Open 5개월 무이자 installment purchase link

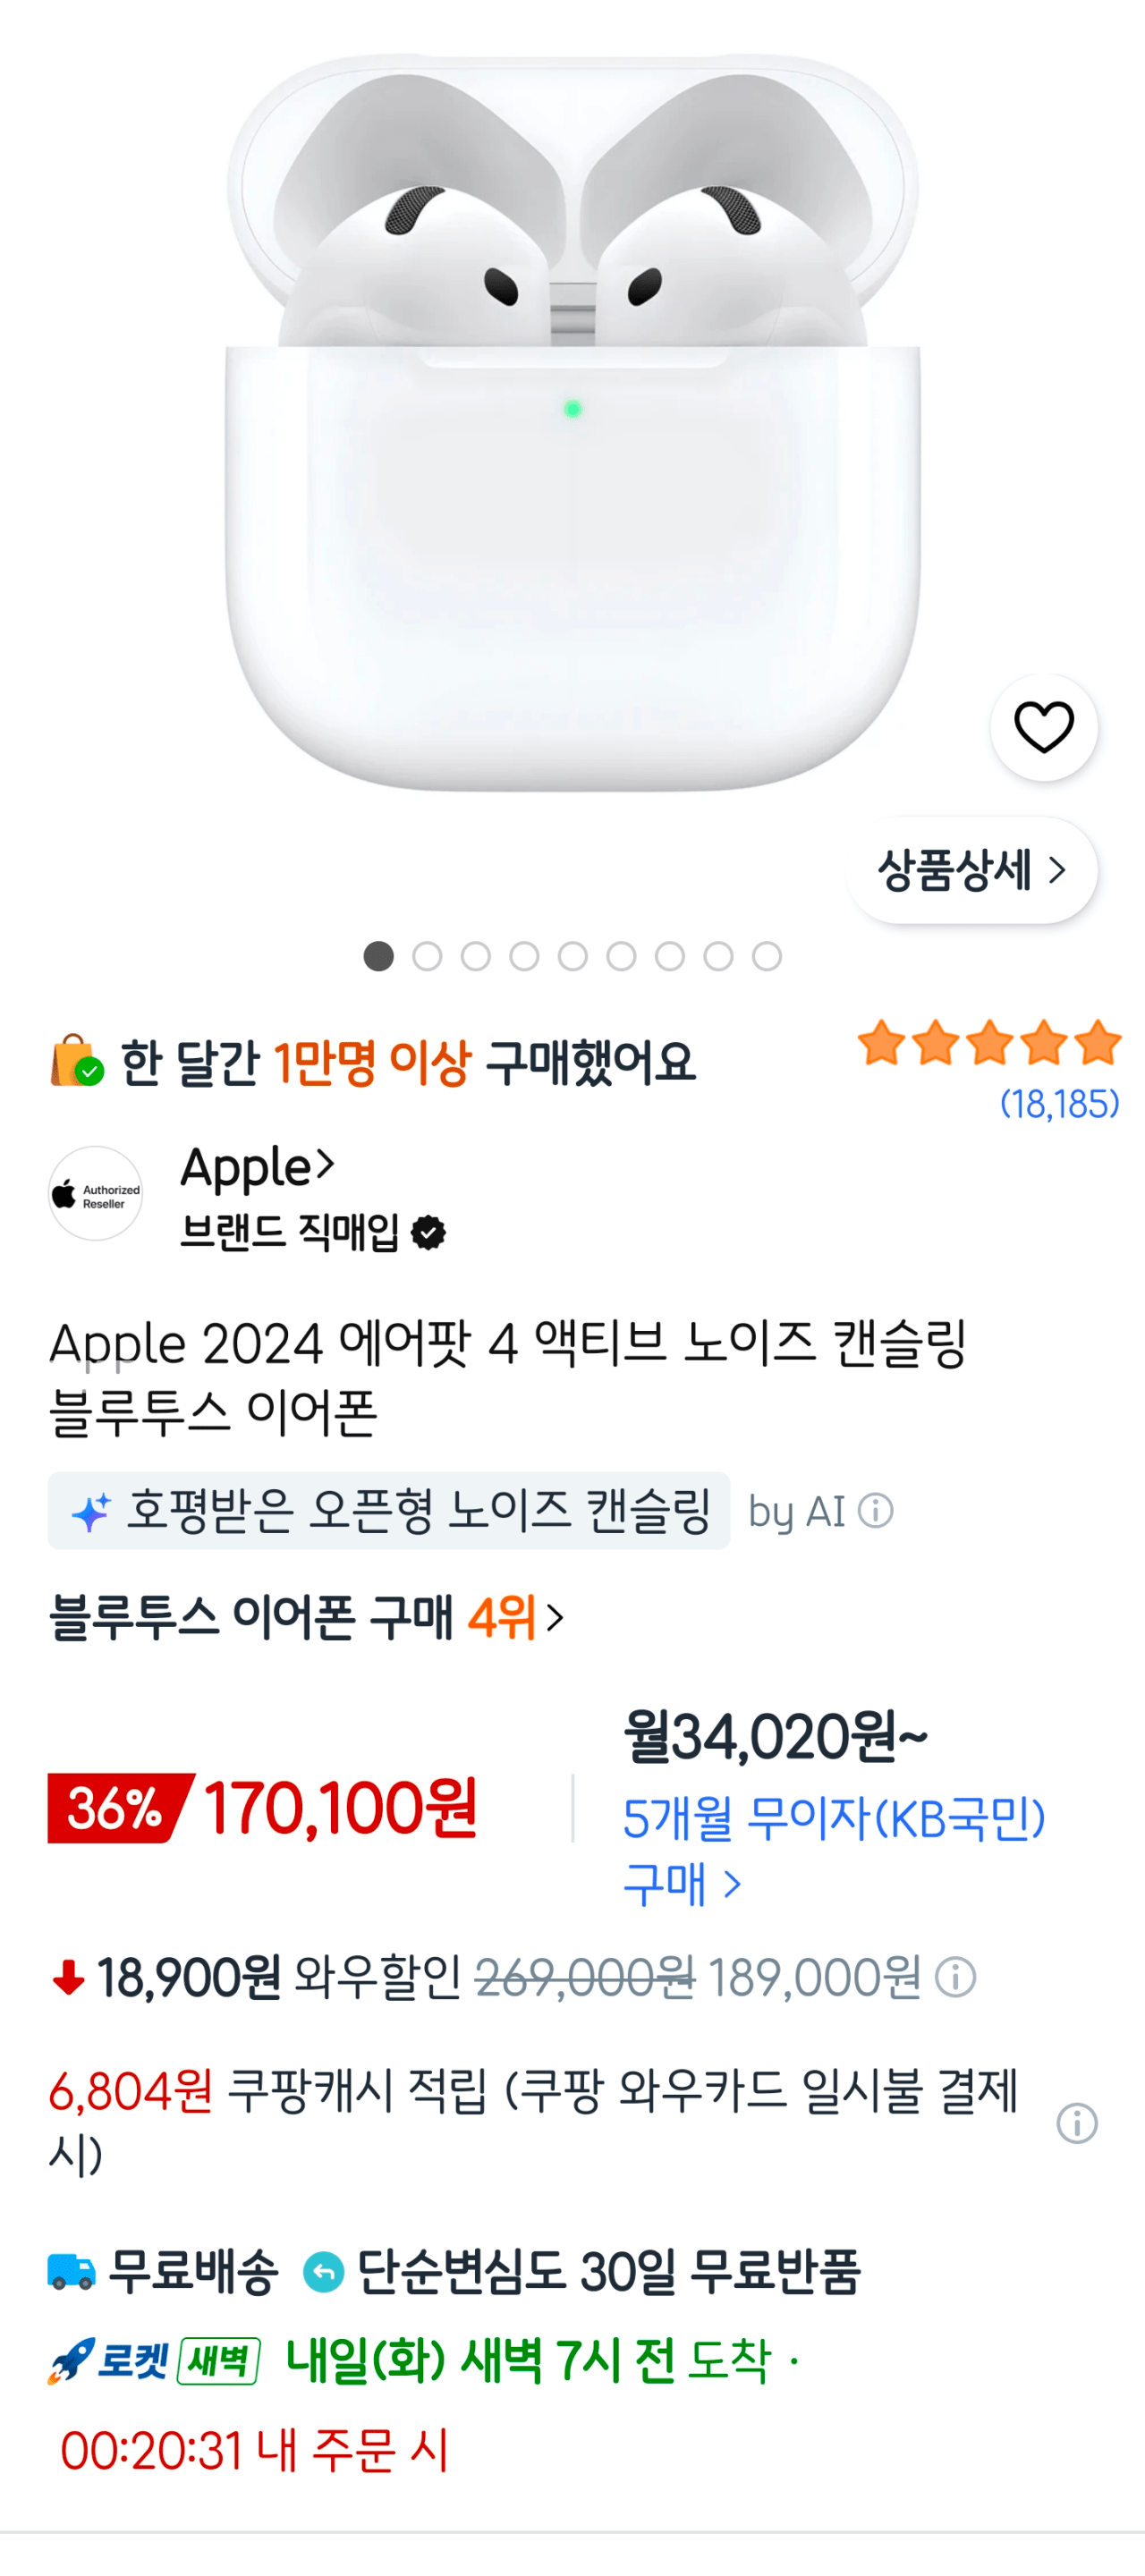(834, 1851)
